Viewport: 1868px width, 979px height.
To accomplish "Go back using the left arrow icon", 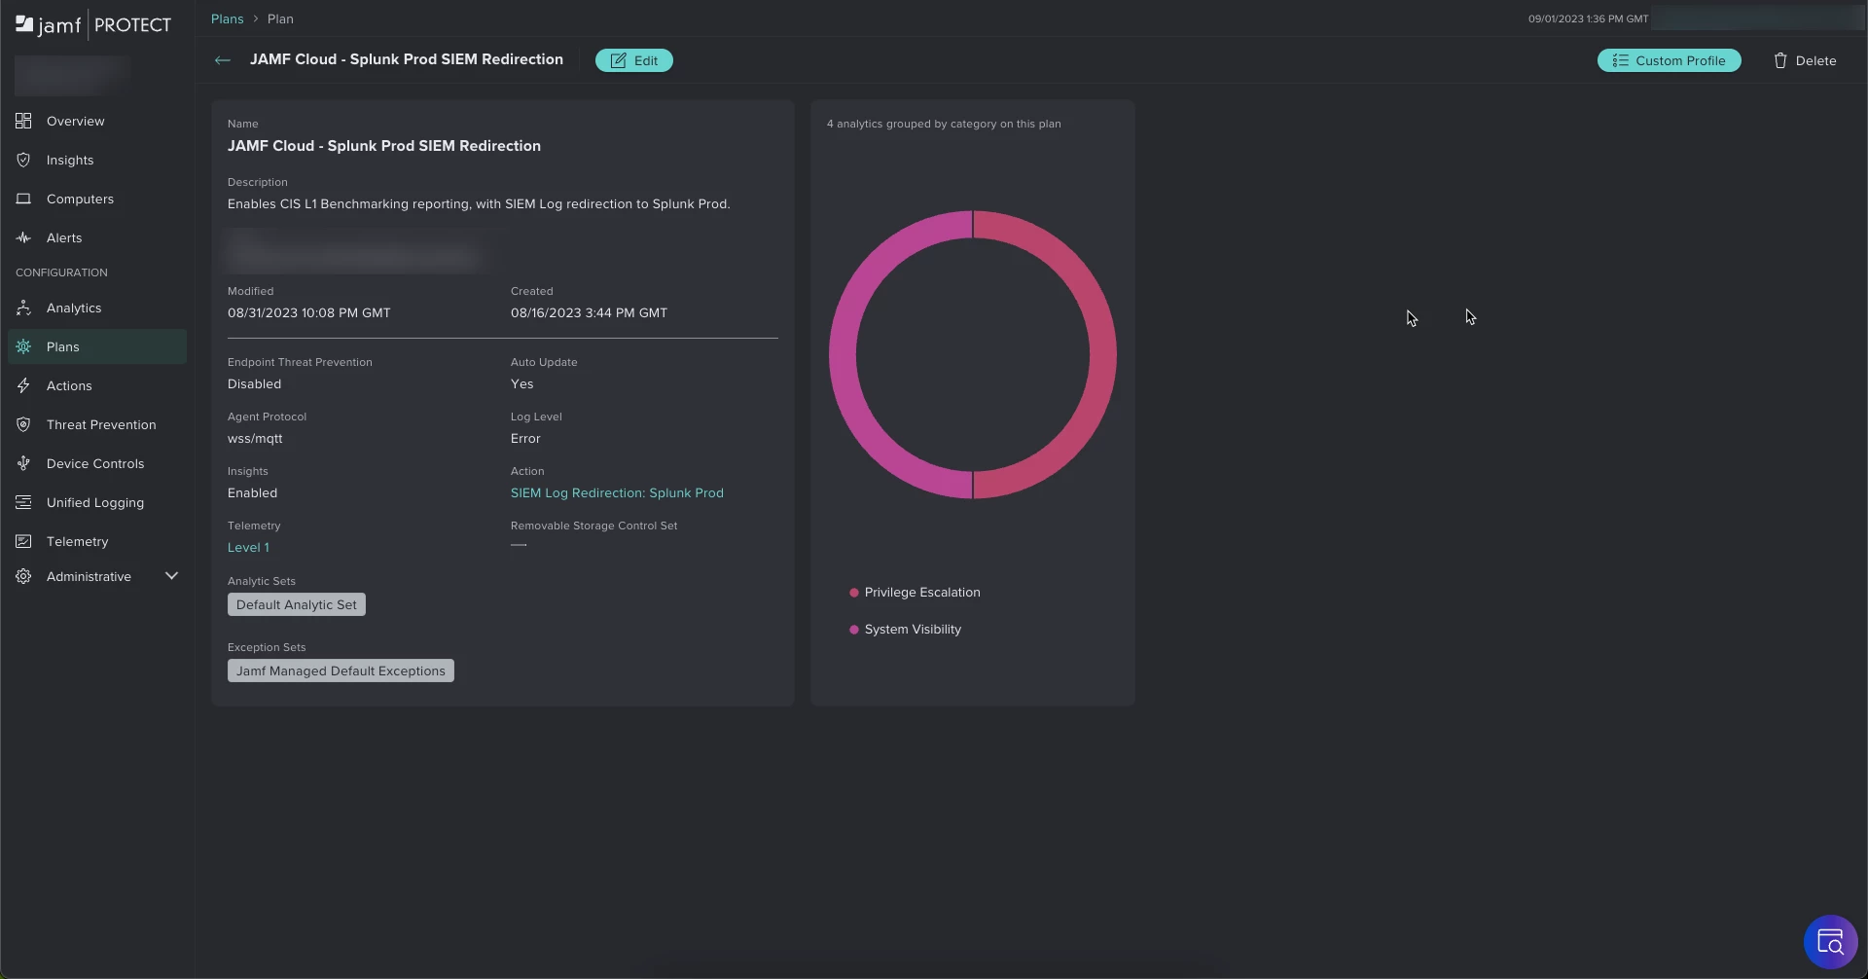I will (223, 60).
